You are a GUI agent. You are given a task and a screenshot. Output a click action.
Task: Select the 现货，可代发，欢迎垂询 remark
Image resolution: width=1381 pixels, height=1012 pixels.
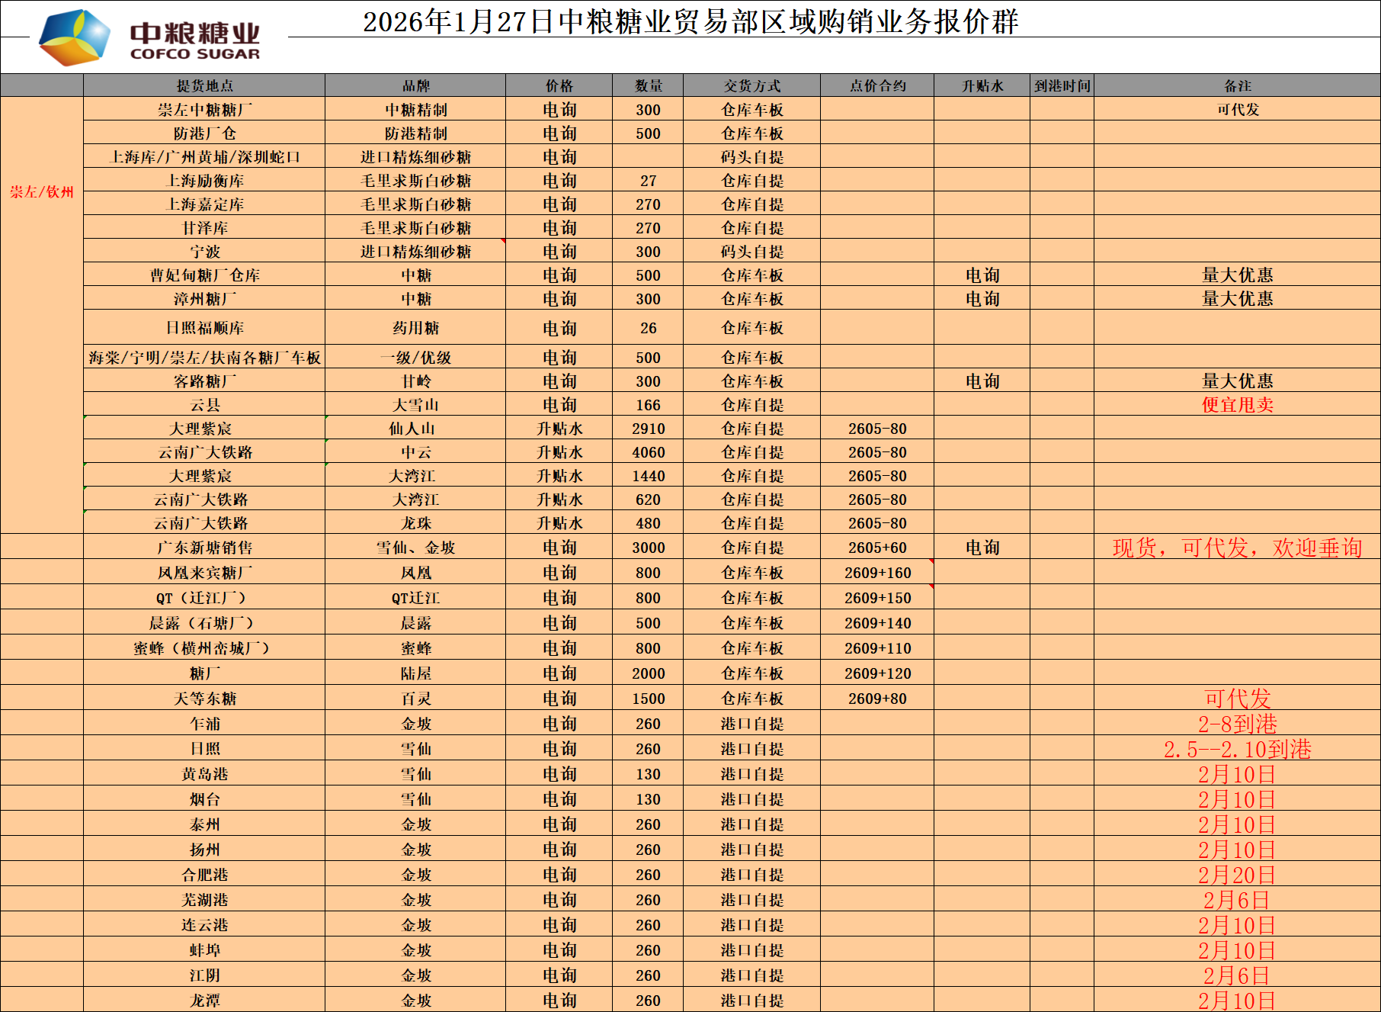(x=1237, y=548)
